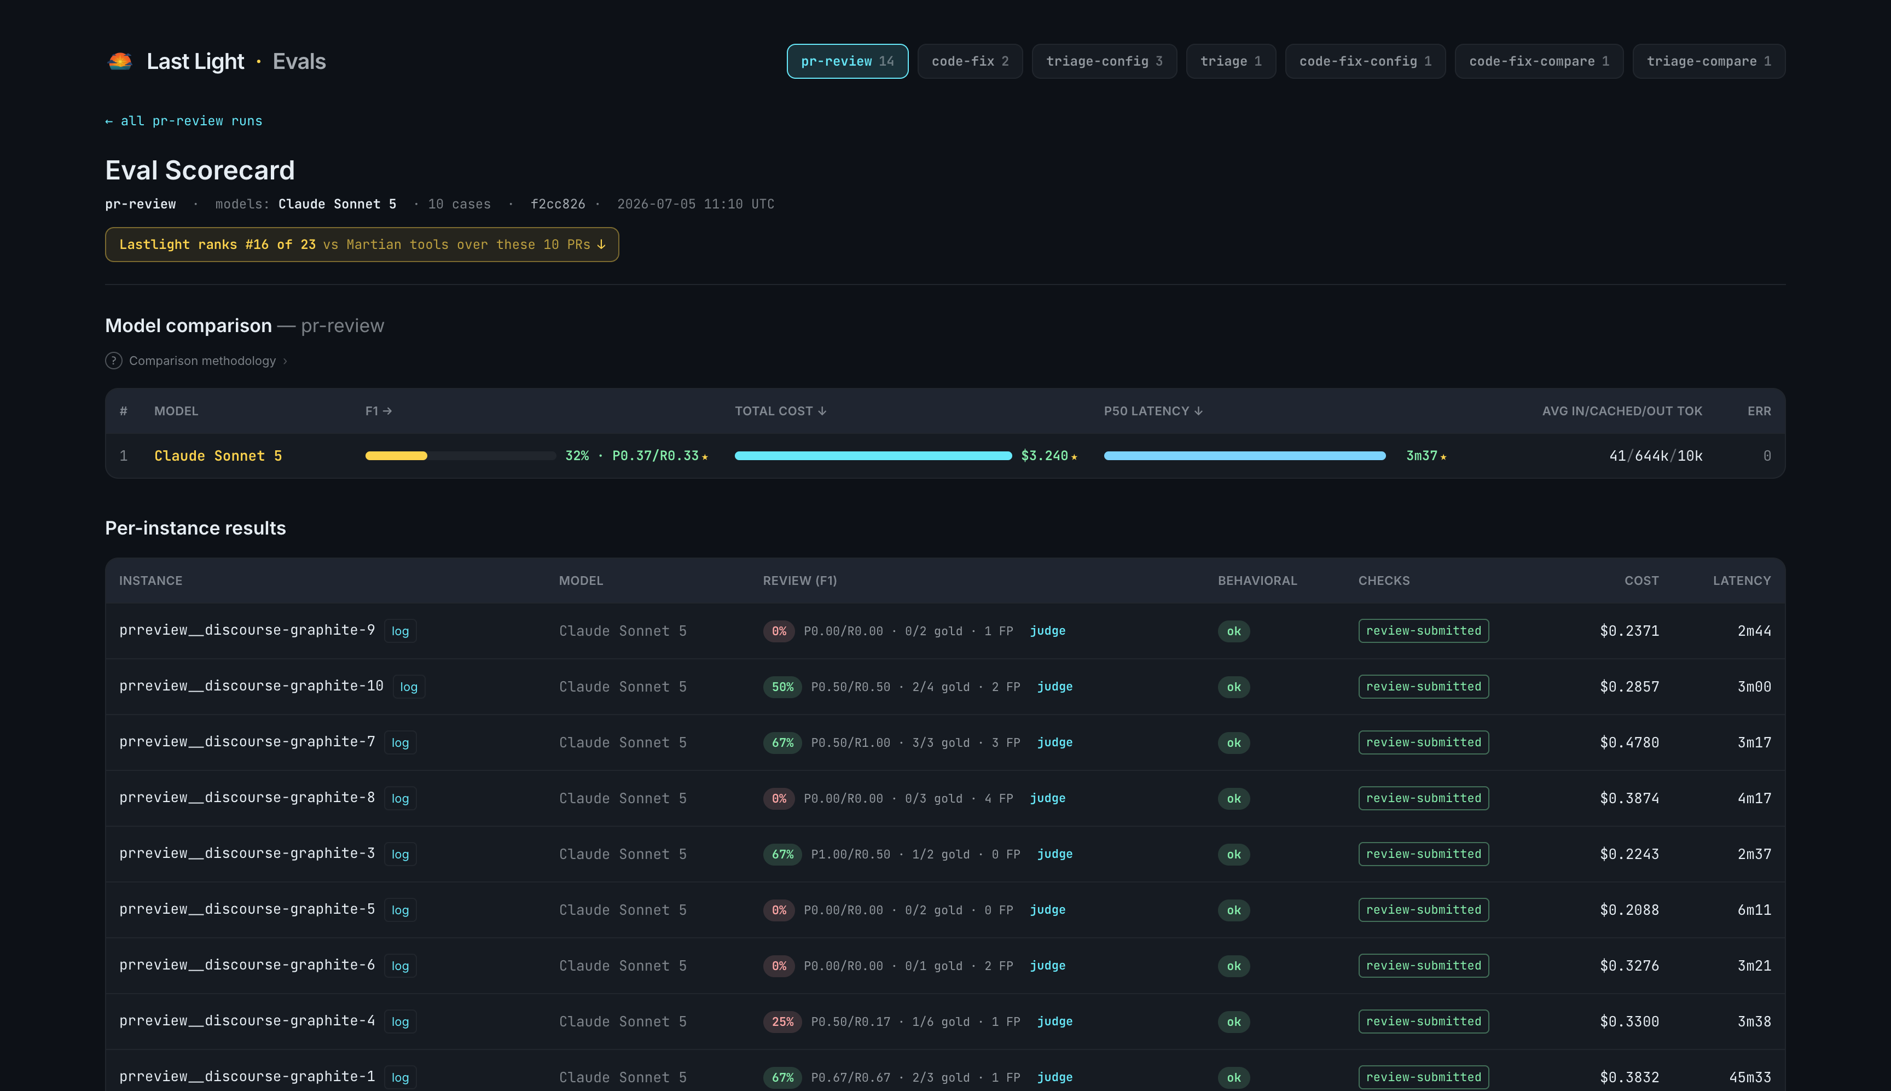Open judge link for discourse-graphite-8
Image resolution: width=1891 pixels, height=1091 pixels.
1047,799
